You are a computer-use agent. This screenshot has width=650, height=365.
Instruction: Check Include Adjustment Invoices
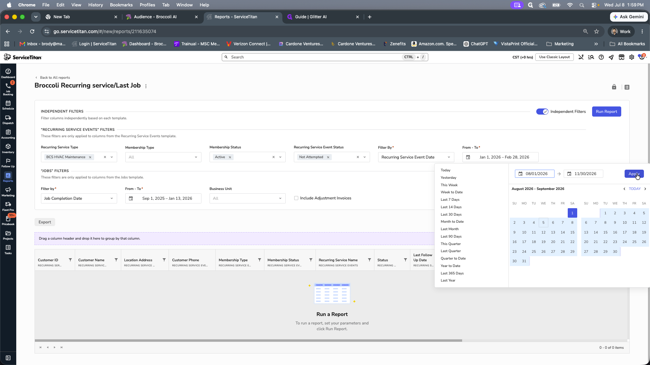(x=296, y=198)
